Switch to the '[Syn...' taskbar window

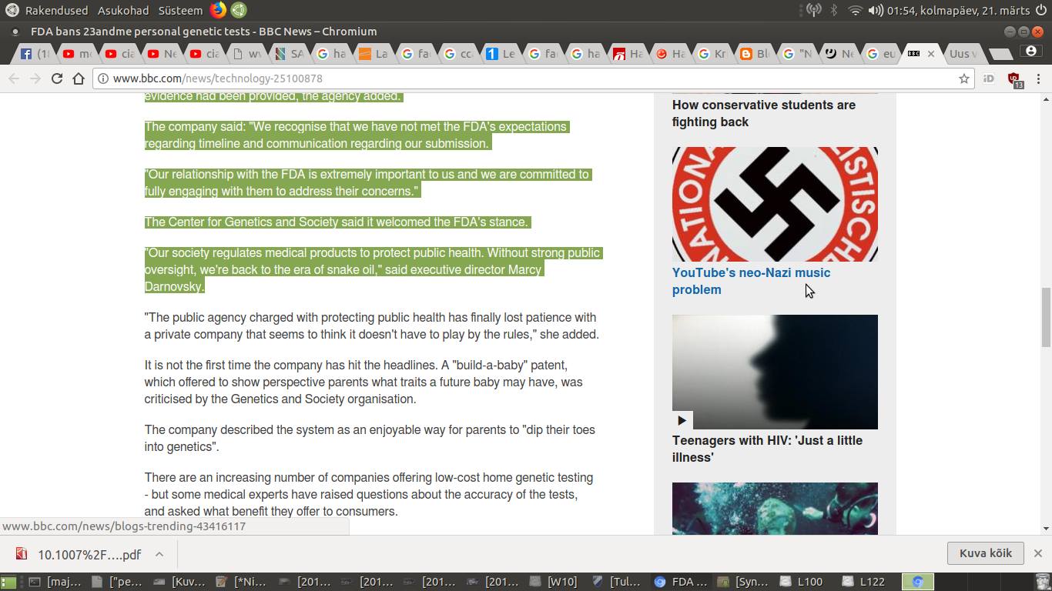pyautogui.click(x=743, y=583)
